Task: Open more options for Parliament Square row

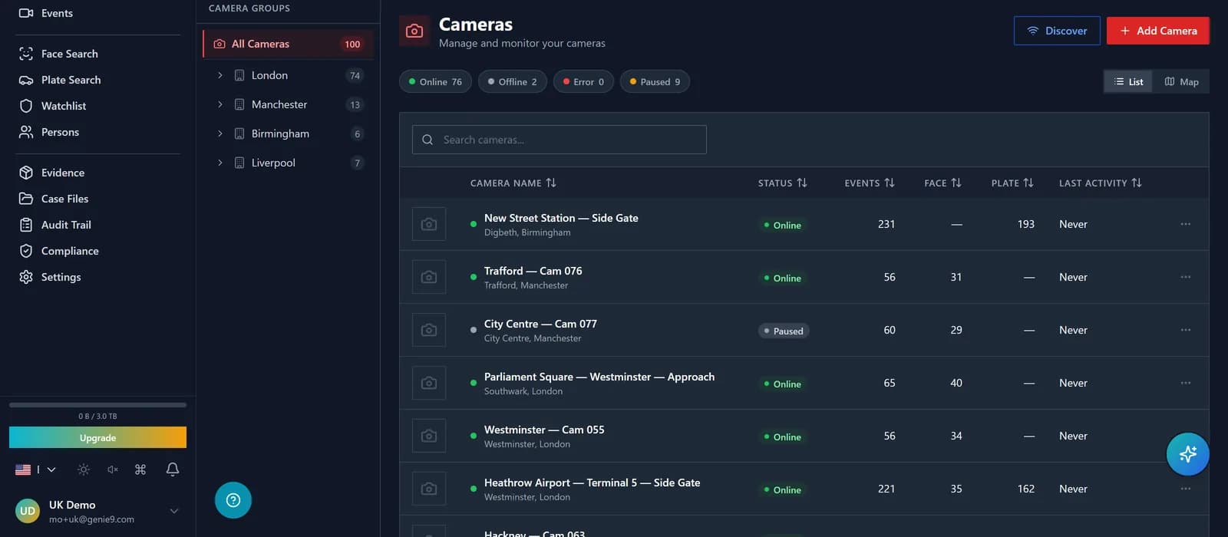Action: pos(1186,383)
